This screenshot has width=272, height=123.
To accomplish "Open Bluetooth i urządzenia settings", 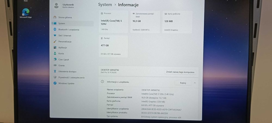I will point(69,29).
